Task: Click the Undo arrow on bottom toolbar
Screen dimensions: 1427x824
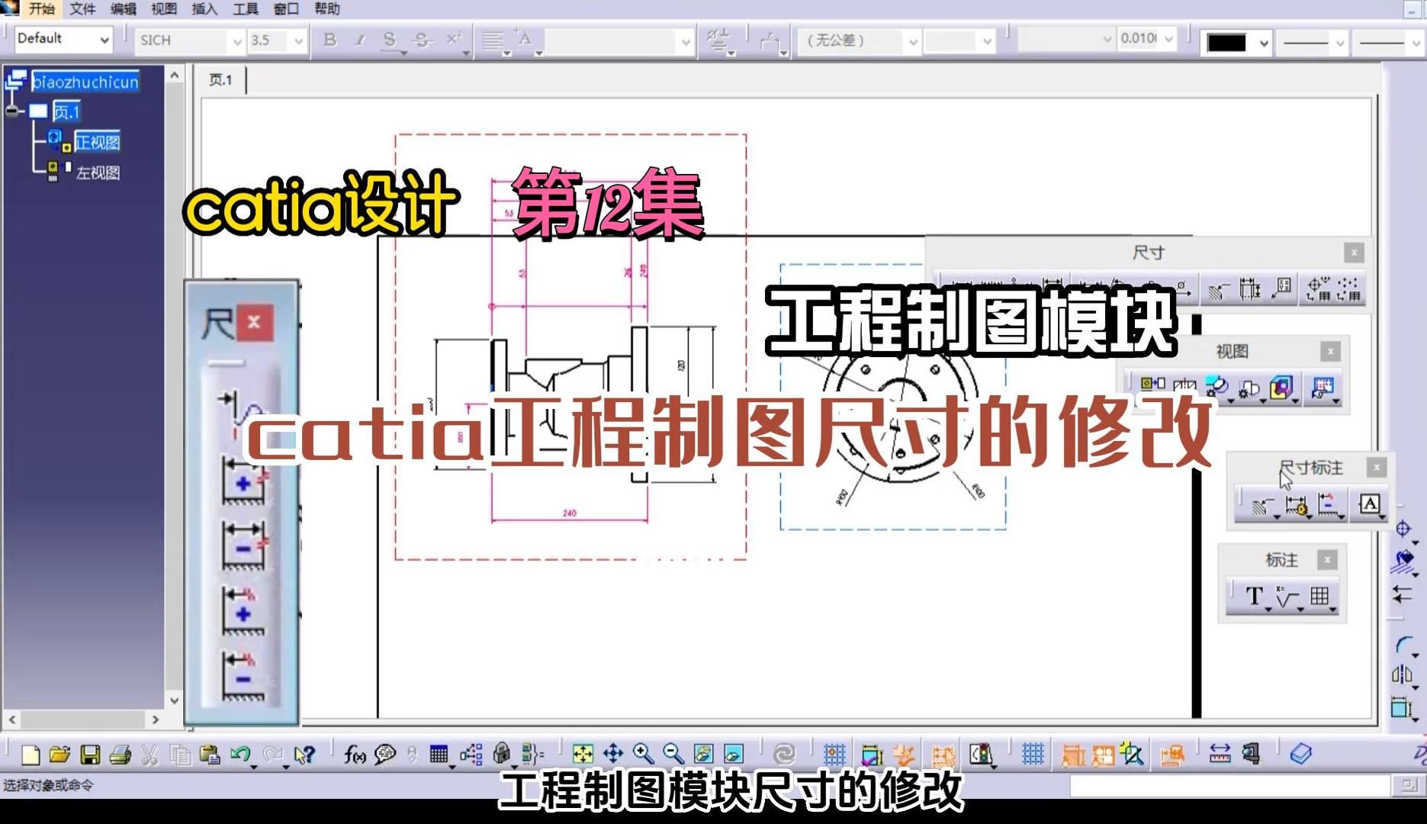Action: click(x=239, y=753)
